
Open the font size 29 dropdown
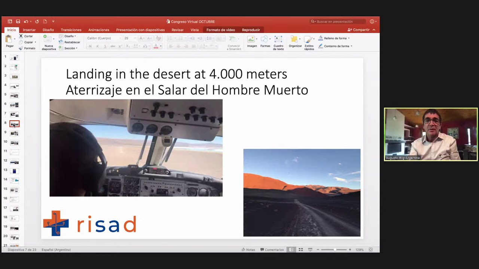[130, 38]
